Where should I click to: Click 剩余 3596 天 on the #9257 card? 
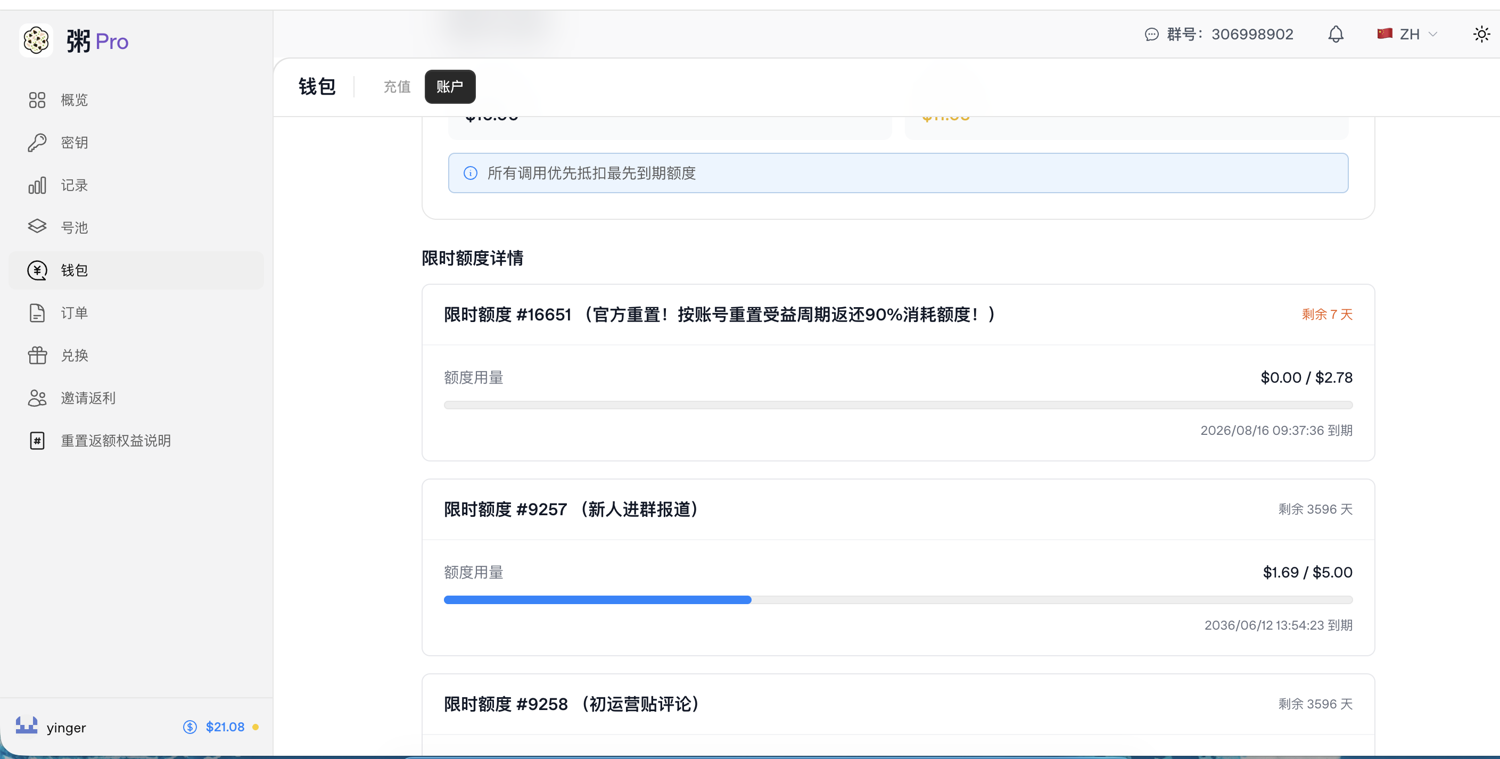pyautogui.click(x=1315, y=509)
